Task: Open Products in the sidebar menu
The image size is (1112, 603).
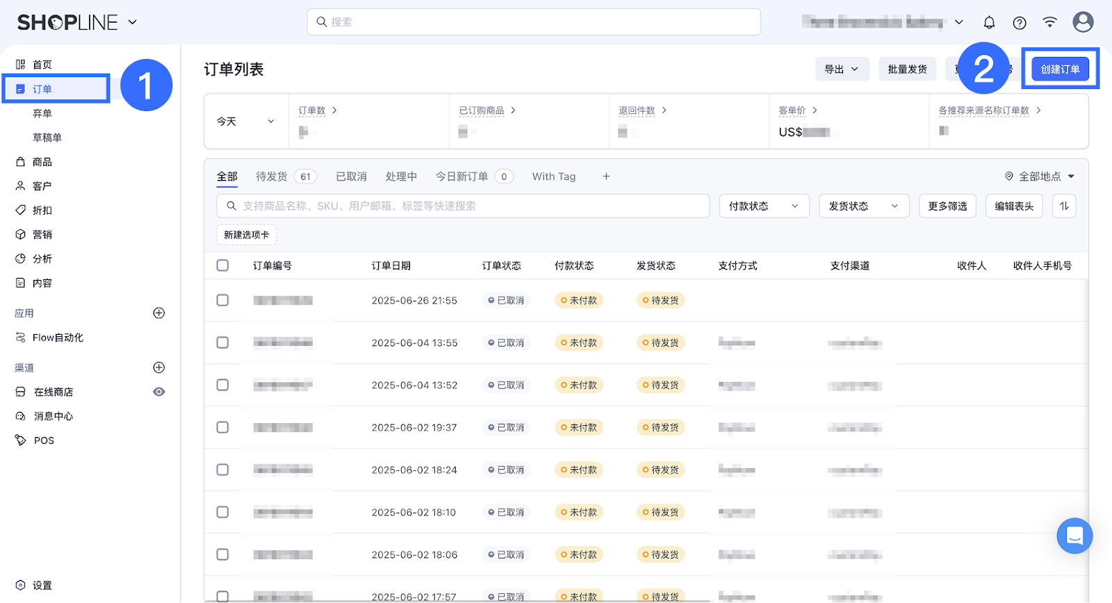Action: (x=42, y=162)
